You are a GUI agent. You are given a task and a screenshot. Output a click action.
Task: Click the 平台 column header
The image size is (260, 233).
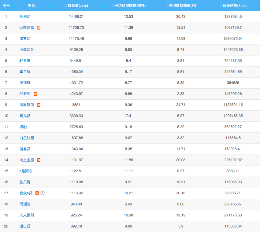tap(31, 6)
